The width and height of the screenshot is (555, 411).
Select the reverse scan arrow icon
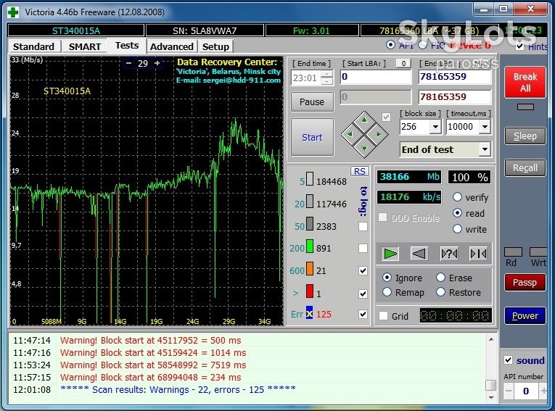[x=419, y=254]
